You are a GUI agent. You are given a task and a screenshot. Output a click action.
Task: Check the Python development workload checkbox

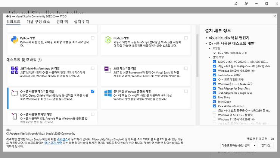click(93, 38)
